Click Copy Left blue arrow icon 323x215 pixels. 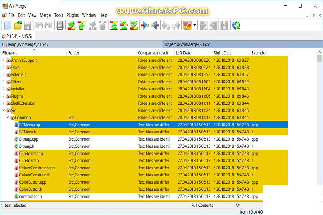click(155, 25)
